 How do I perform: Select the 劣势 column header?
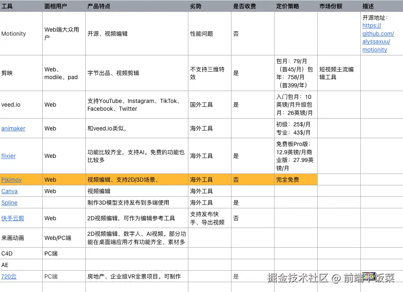click(210, 6)
